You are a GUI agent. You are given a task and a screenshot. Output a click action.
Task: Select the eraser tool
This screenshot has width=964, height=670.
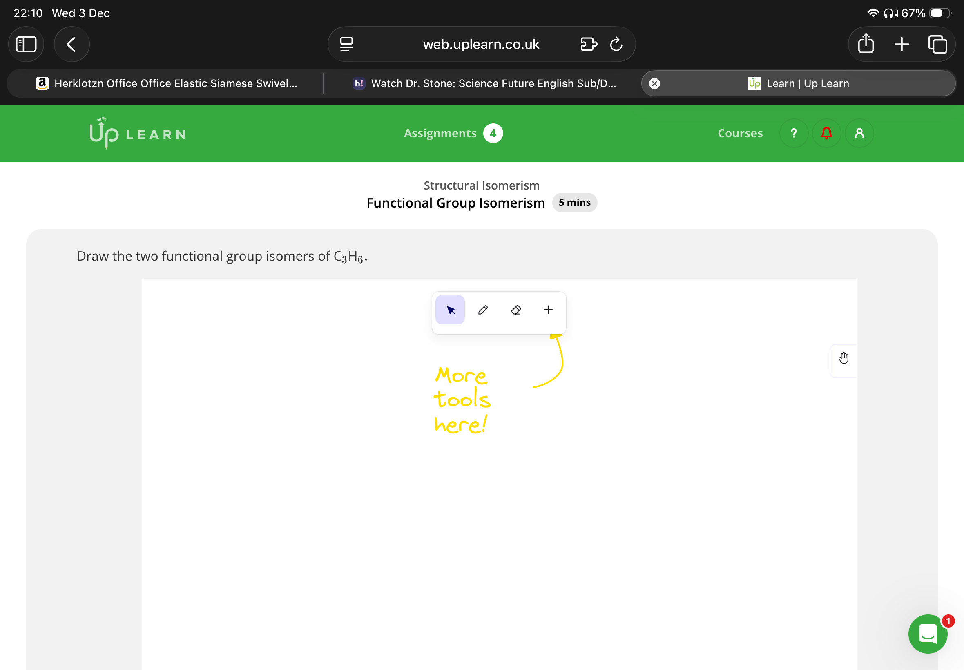click(x=516, y=310)
